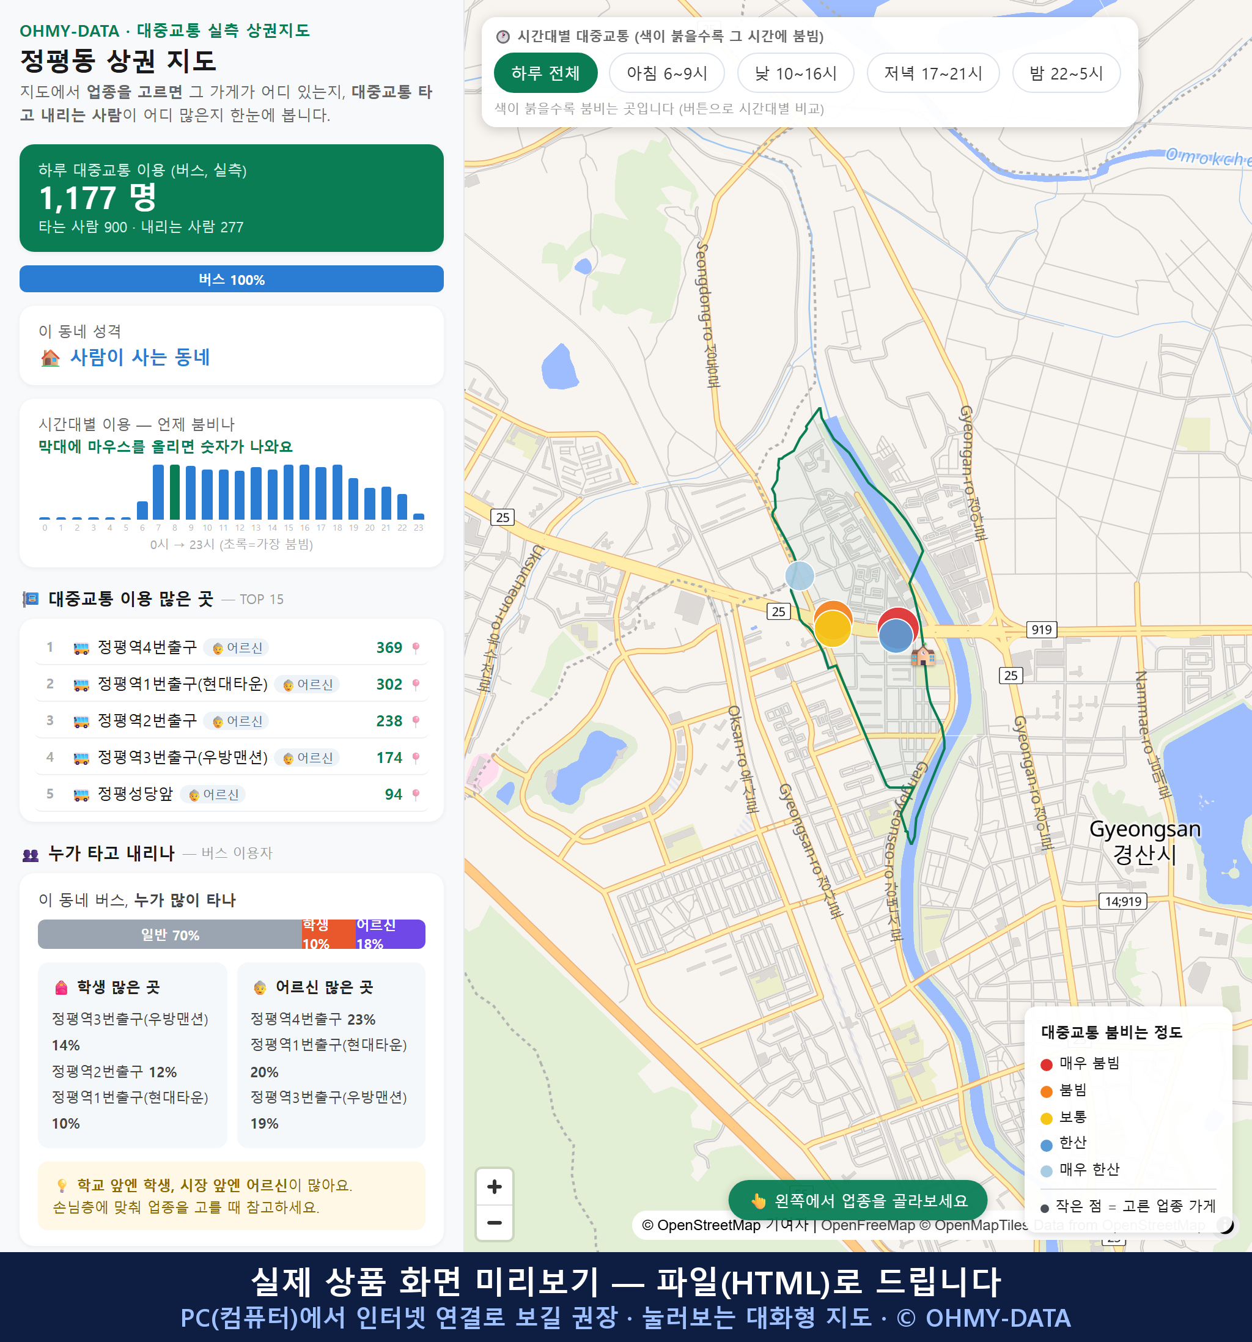
Task: Select the 정평역3번출구(우방맨션) row name
Action: [x=182, y=757]
